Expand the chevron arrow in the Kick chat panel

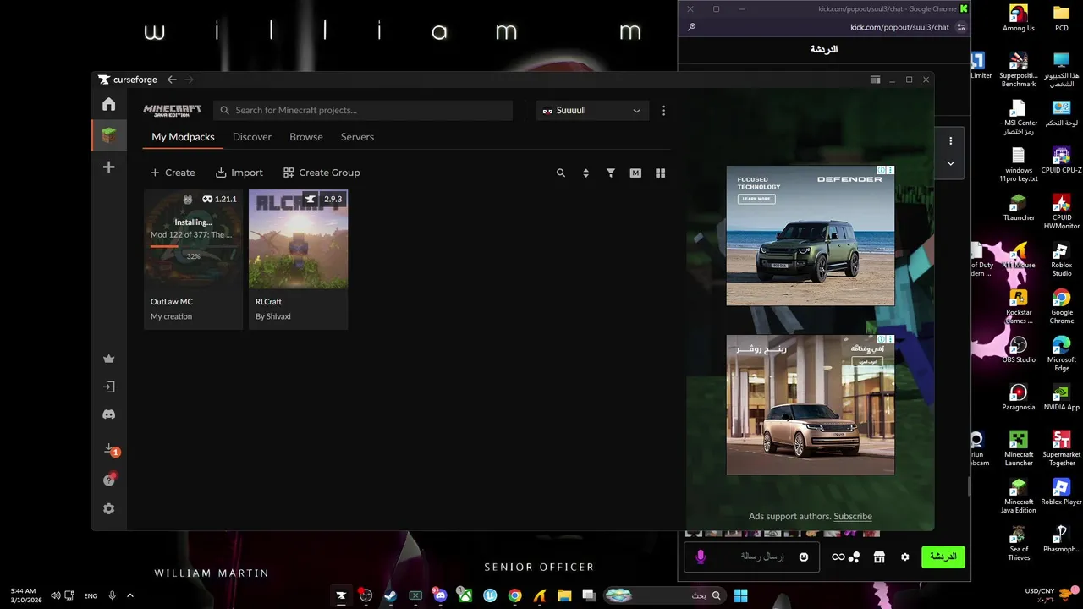coord(950,163)
